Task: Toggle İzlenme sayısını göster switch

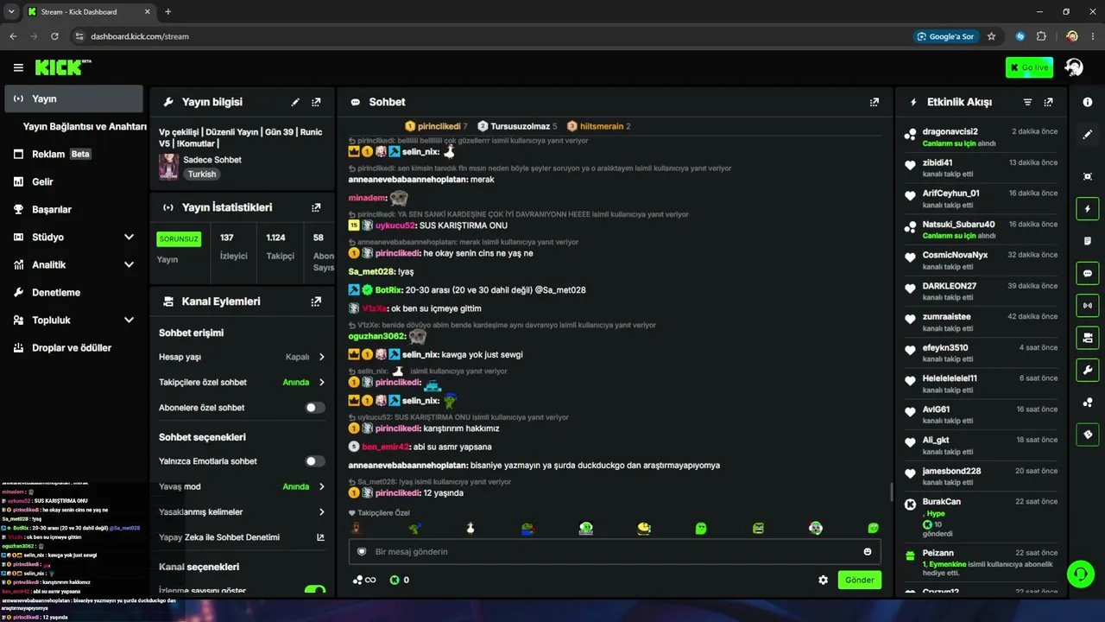Action: [315, 591]
